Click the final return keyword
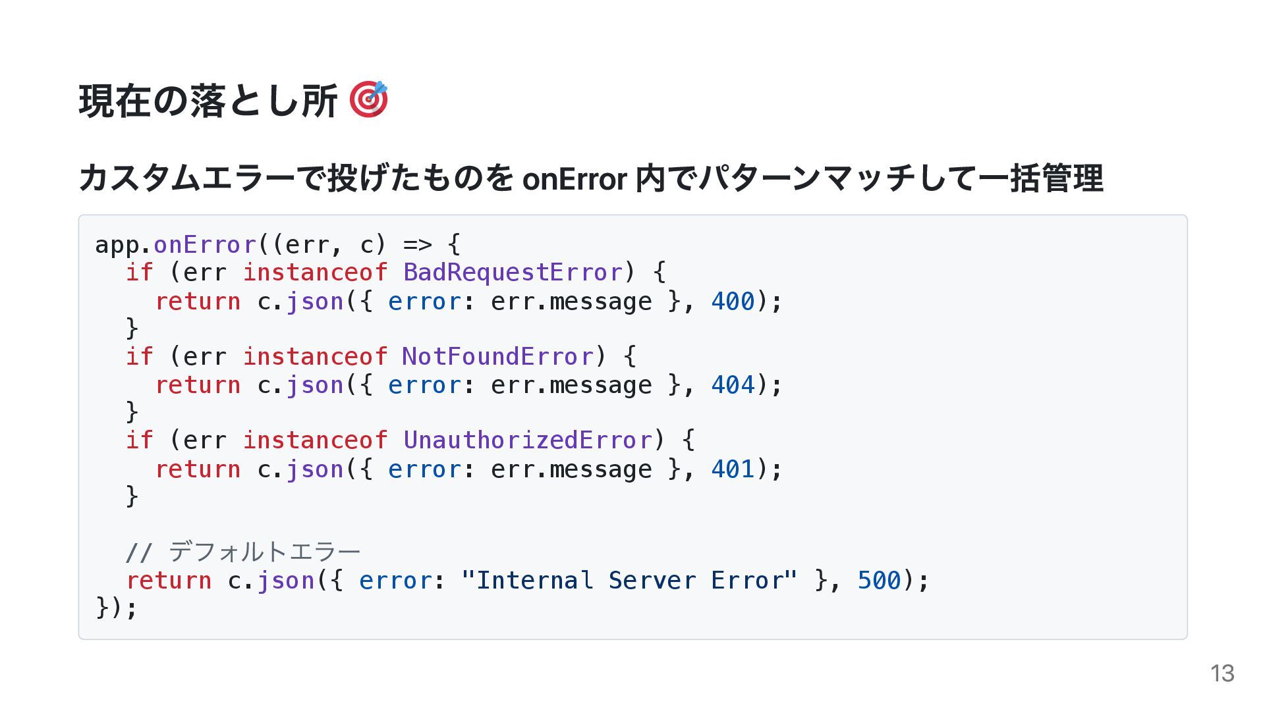This screenshot has width=1265, height=711. 169,581
